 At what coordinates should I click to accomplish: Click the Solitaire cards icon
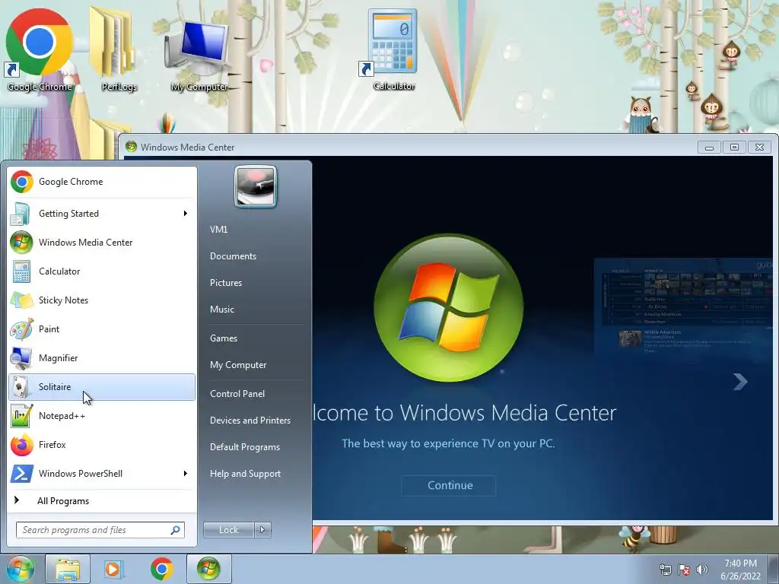coord(22,387)
